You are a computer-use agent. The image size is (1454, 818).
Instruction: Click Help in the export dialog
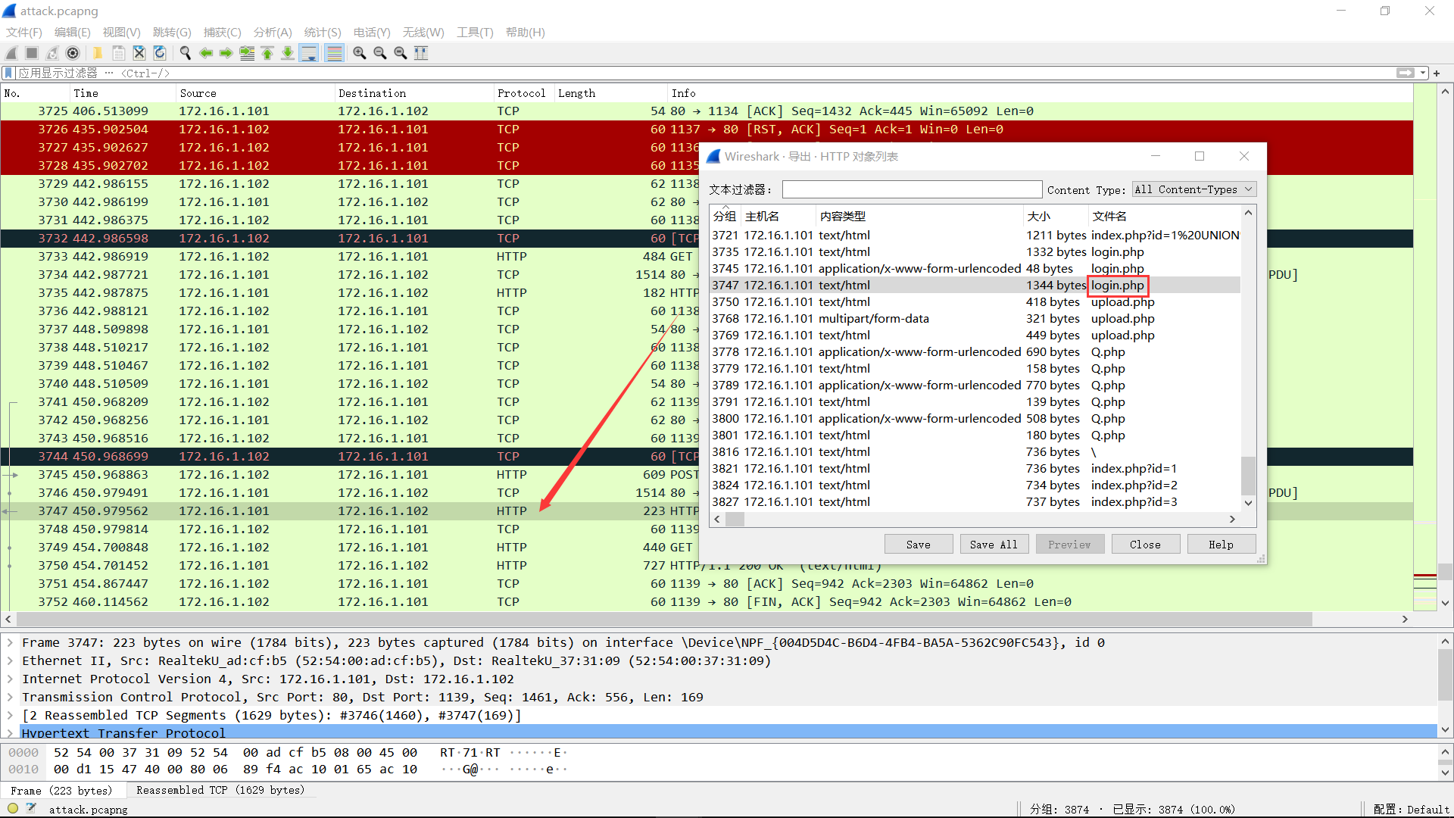(x=1222, y=545)
